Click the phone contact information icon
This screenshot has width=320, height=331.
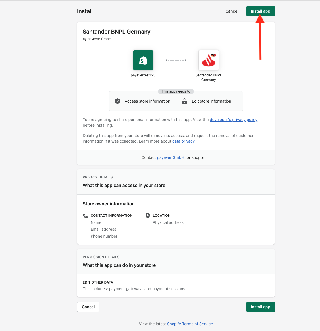85,216
